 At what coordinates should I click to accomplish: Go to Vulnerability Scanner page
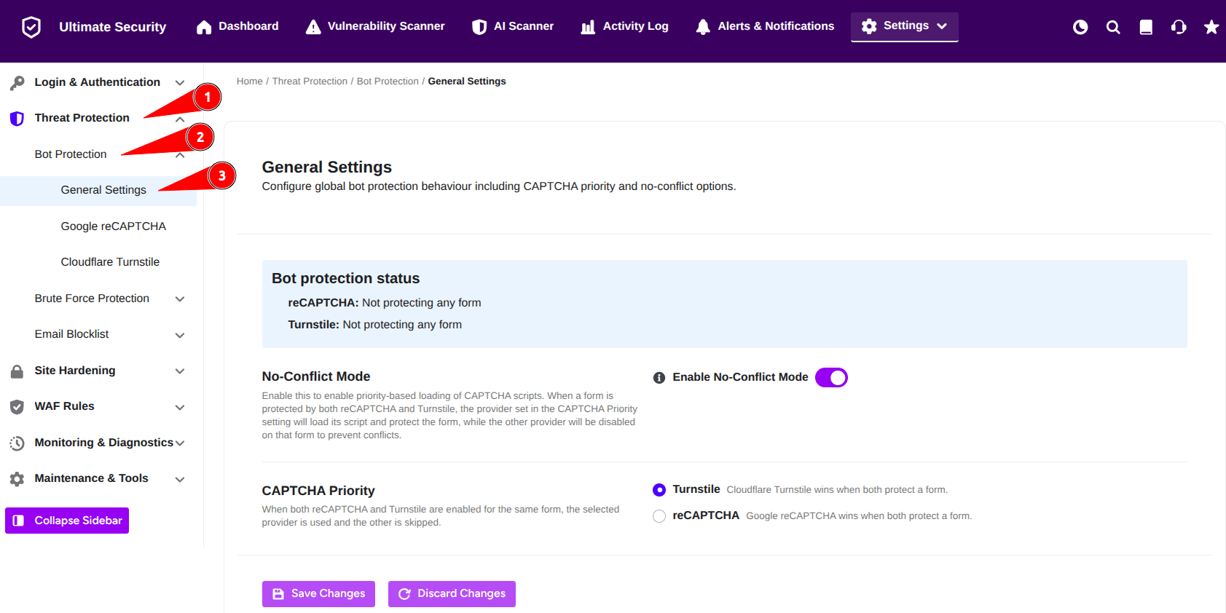coord(375,27)
